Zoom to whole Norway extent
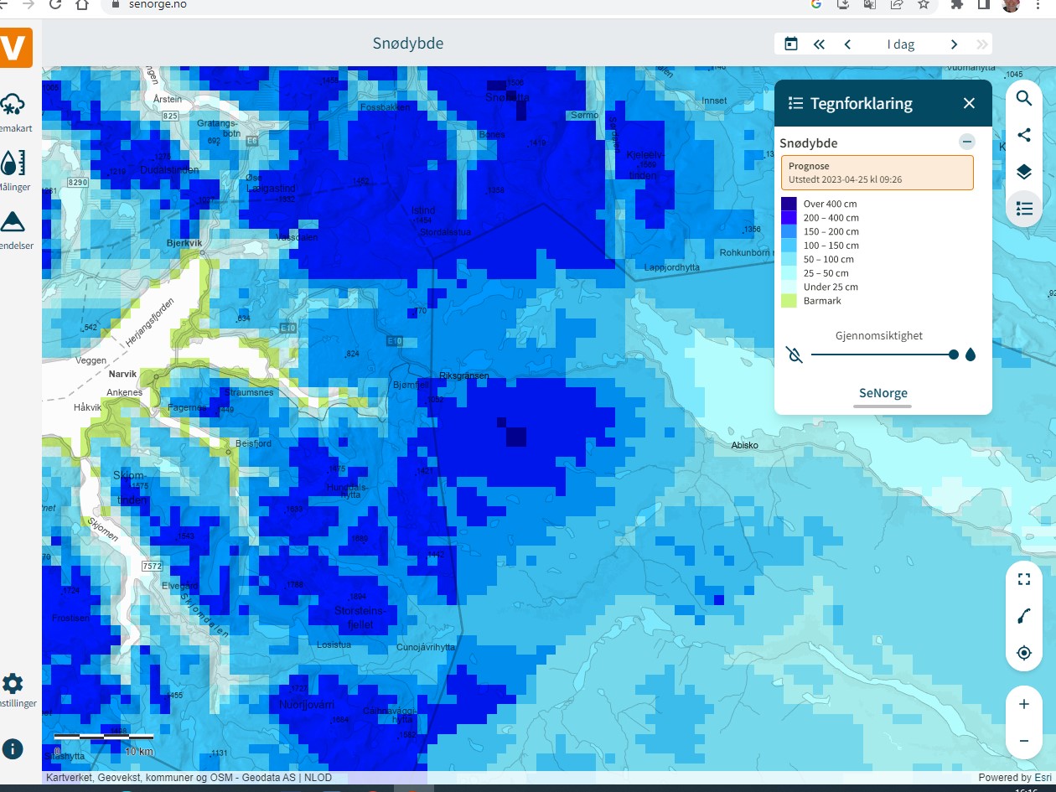Viewport: 1056px width, 792px height. tap(1023, 616)
